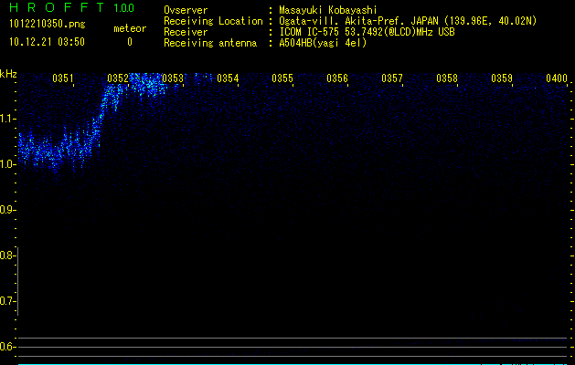
Task: Click the kHz axis unit label
Action: [x=8, y=74]
